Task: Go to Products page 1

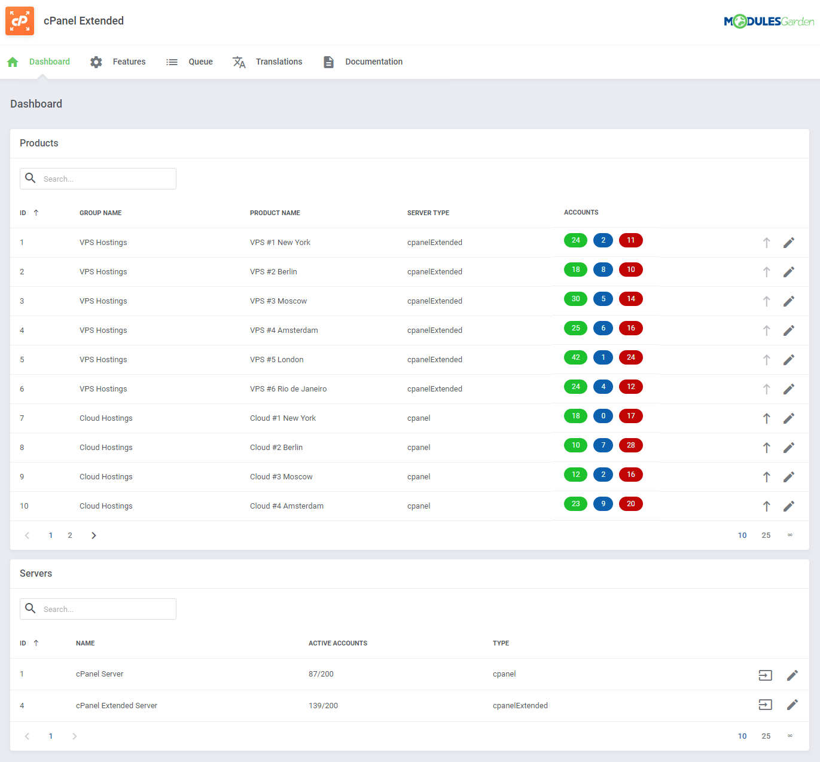Action: click(51, 535)
